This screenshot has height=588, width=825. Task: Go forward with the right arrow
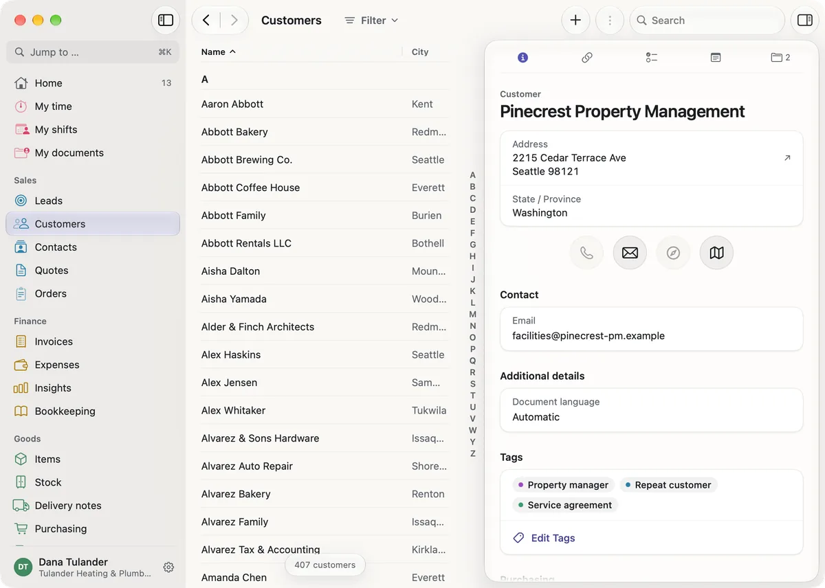234,20
